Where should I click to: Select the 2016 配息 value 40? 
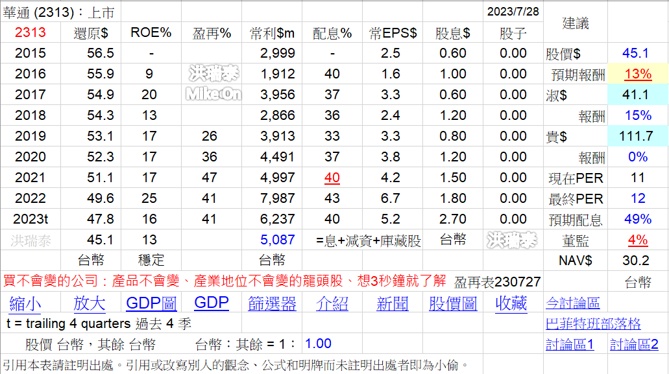pos(332,74)
